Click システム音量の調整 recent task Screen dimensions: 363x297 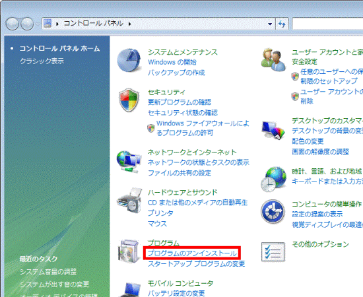pos(48,271)
